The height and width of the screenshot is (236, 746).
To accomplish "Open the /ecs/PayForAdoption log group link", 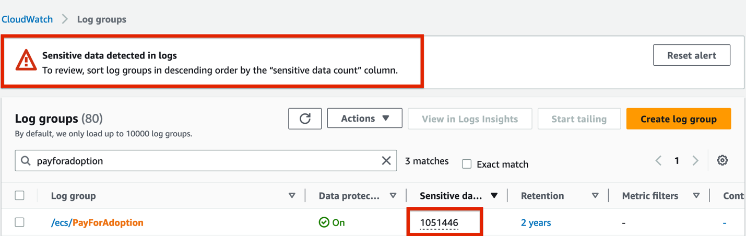I will (97, 222).
